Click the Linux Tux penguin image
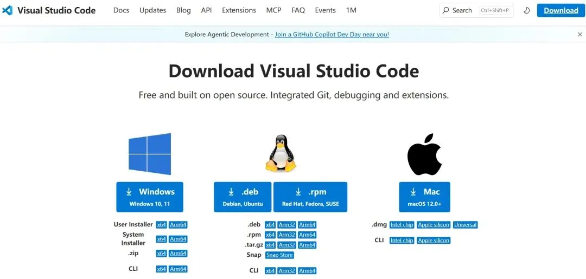Viewport: 586px width, 279px height. pyautogui.click(x=281, y=153)
